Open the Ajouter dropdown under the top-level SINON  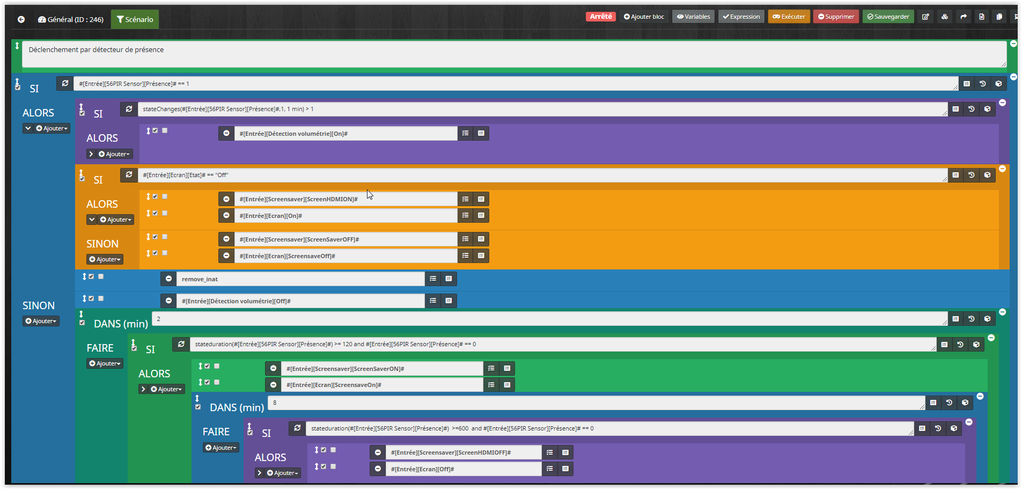[41, 321]
